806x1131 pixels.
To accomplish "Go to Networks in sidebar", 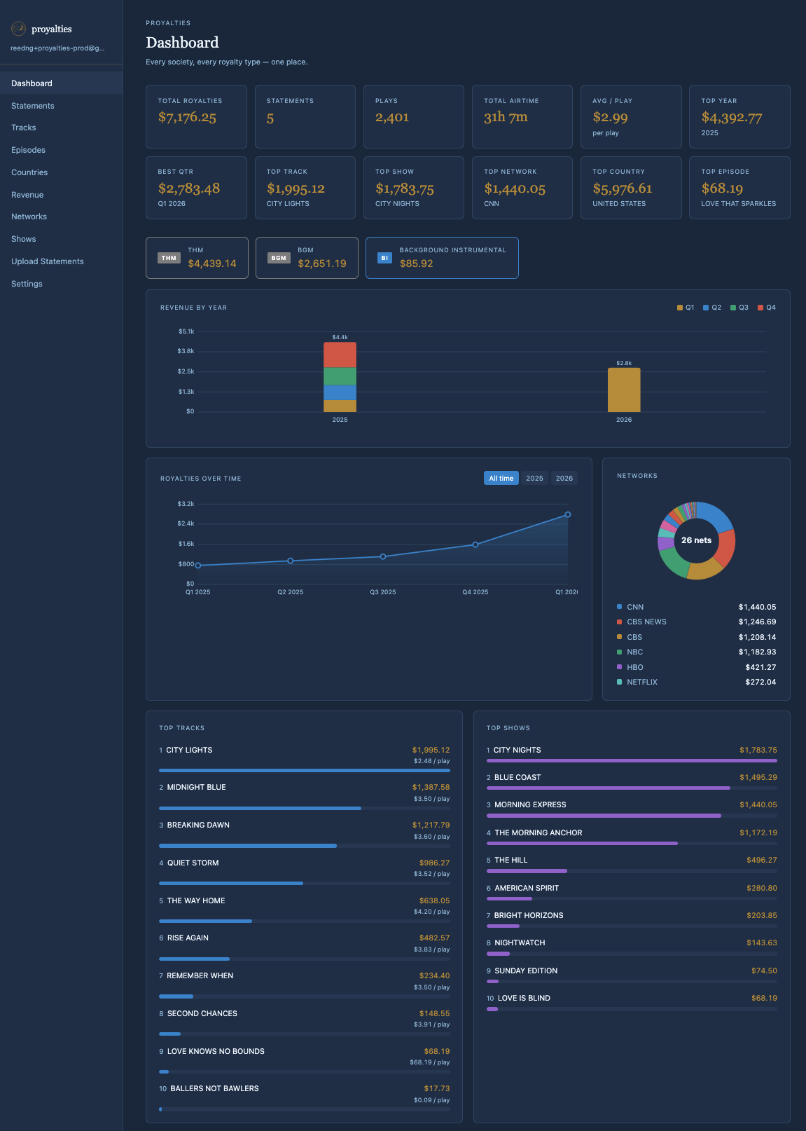I will [61, 217].
